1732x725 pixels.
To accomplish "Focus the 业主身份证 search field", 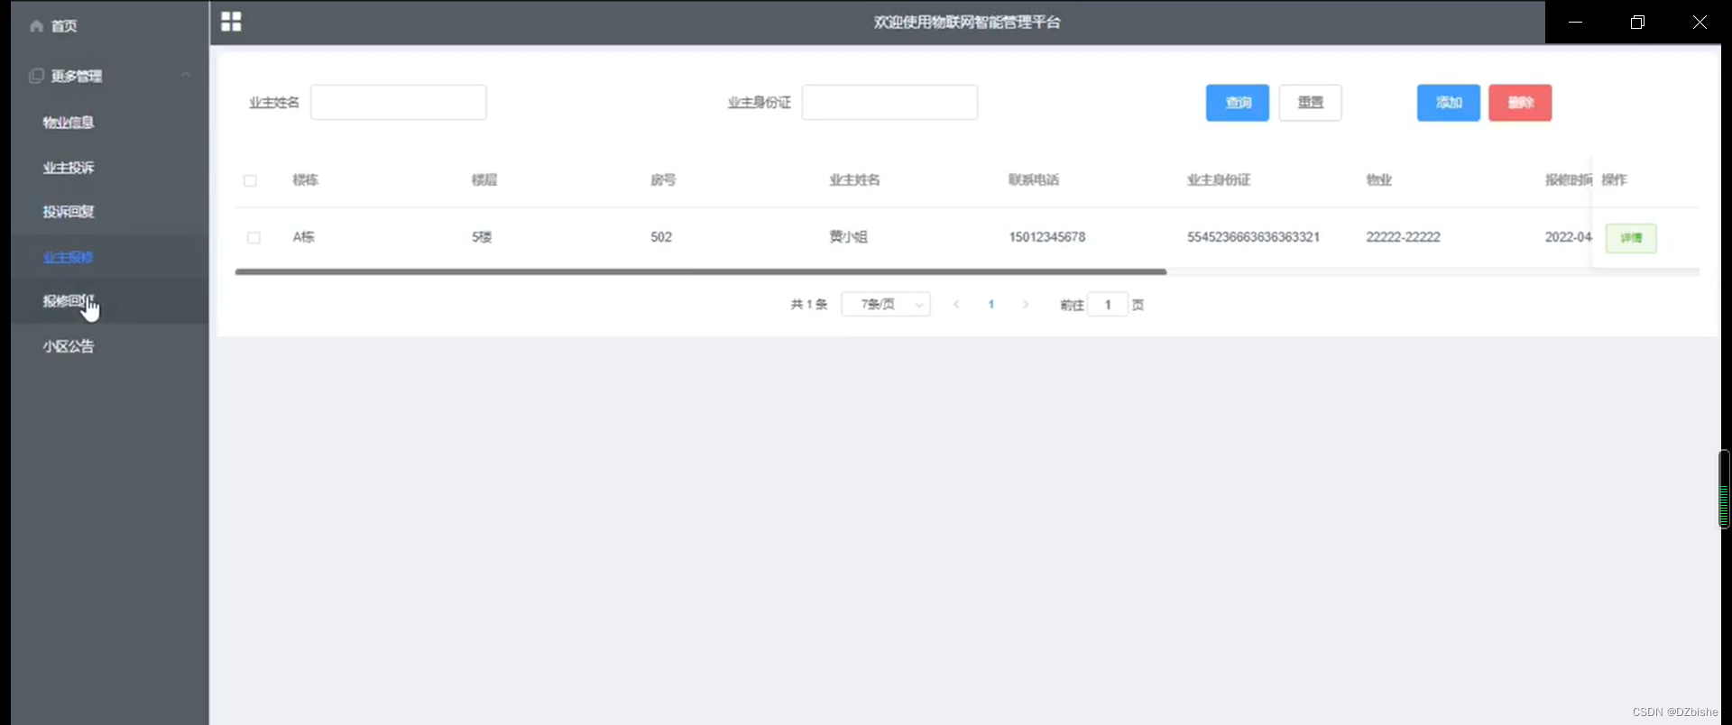I will 889,102.
